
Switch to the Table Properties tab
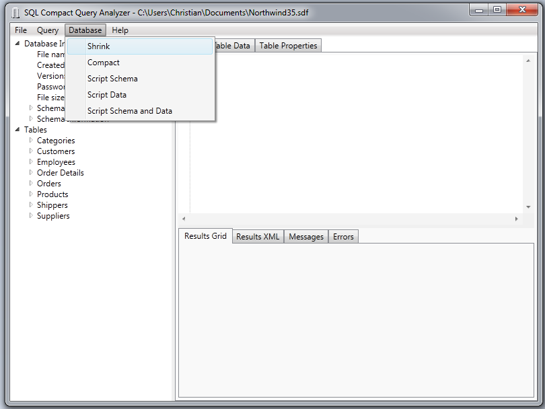(288, 46)
